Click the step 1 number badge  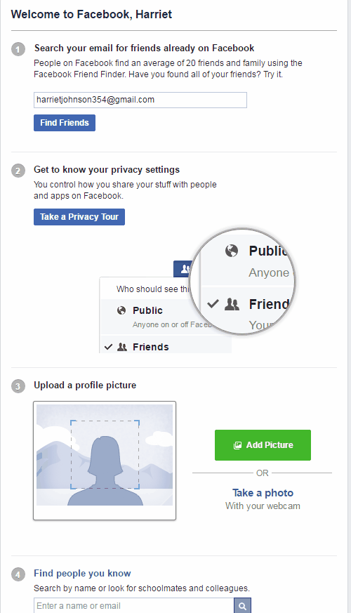(x=18, y=49)
